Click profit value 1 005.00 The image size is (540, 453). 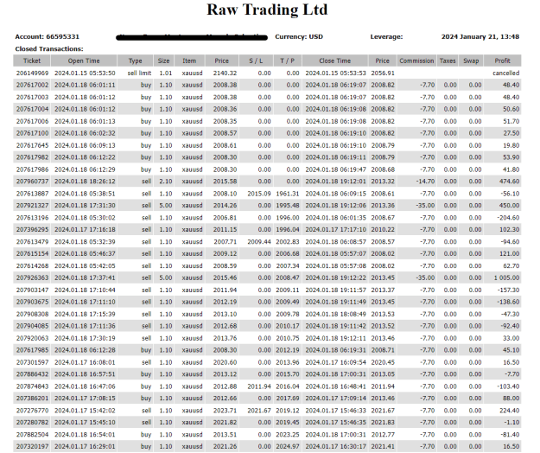pos(507,278)
